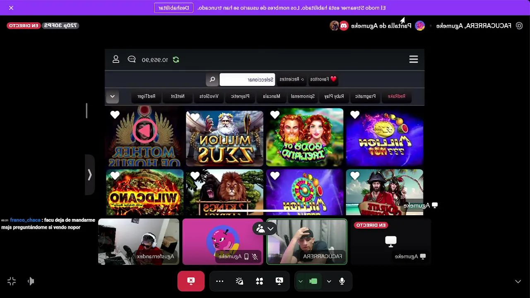Favorite the Kings of Africa game heart
The image size is (530, 298).
pos(195,176)
